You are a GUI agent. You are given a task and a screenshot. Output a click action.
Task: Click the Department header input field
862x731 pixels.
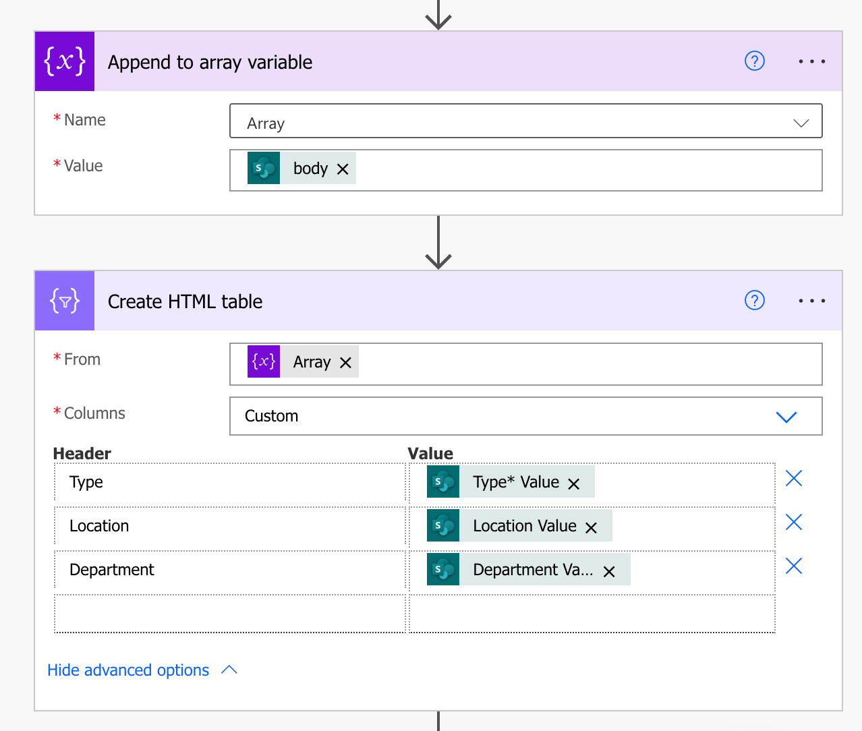click(x=229, y=571)
